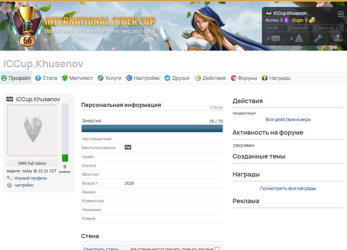Click iCCup.Khusenov username in header panel

point(290,13)
